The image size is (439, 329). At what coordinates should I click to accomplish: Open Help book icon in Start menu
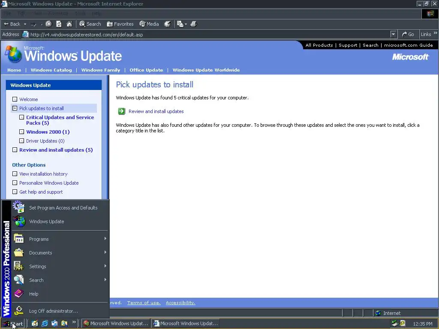tap(19, 293)
